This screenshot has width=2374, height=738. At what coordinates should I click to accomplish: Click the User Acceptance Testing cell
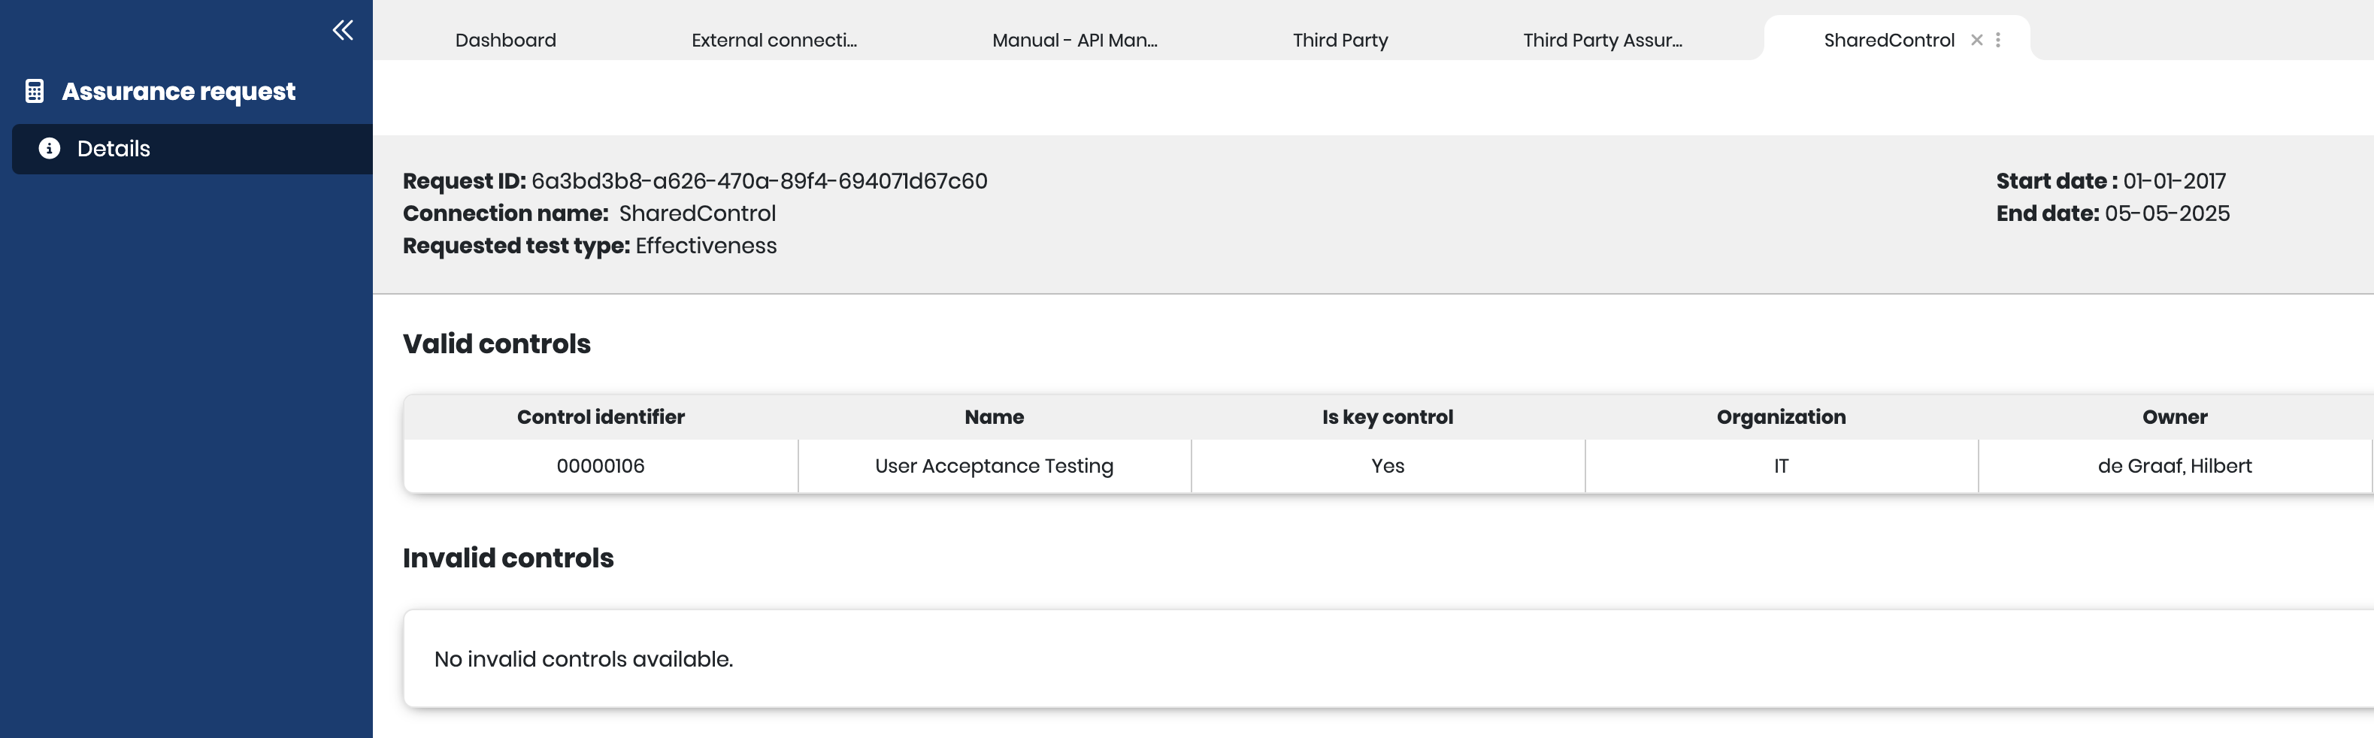click(x=994, y=466)
